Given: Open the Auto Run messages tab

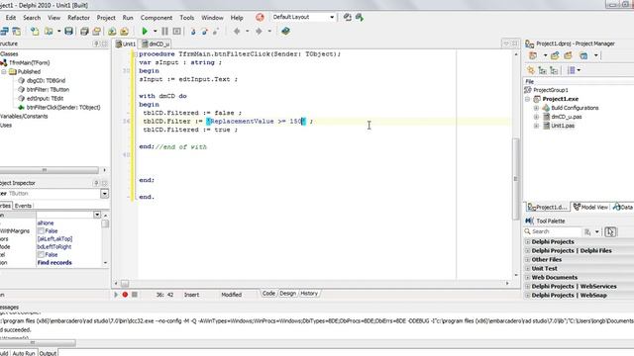Looking at the screenshot, I should click(24, 353).
